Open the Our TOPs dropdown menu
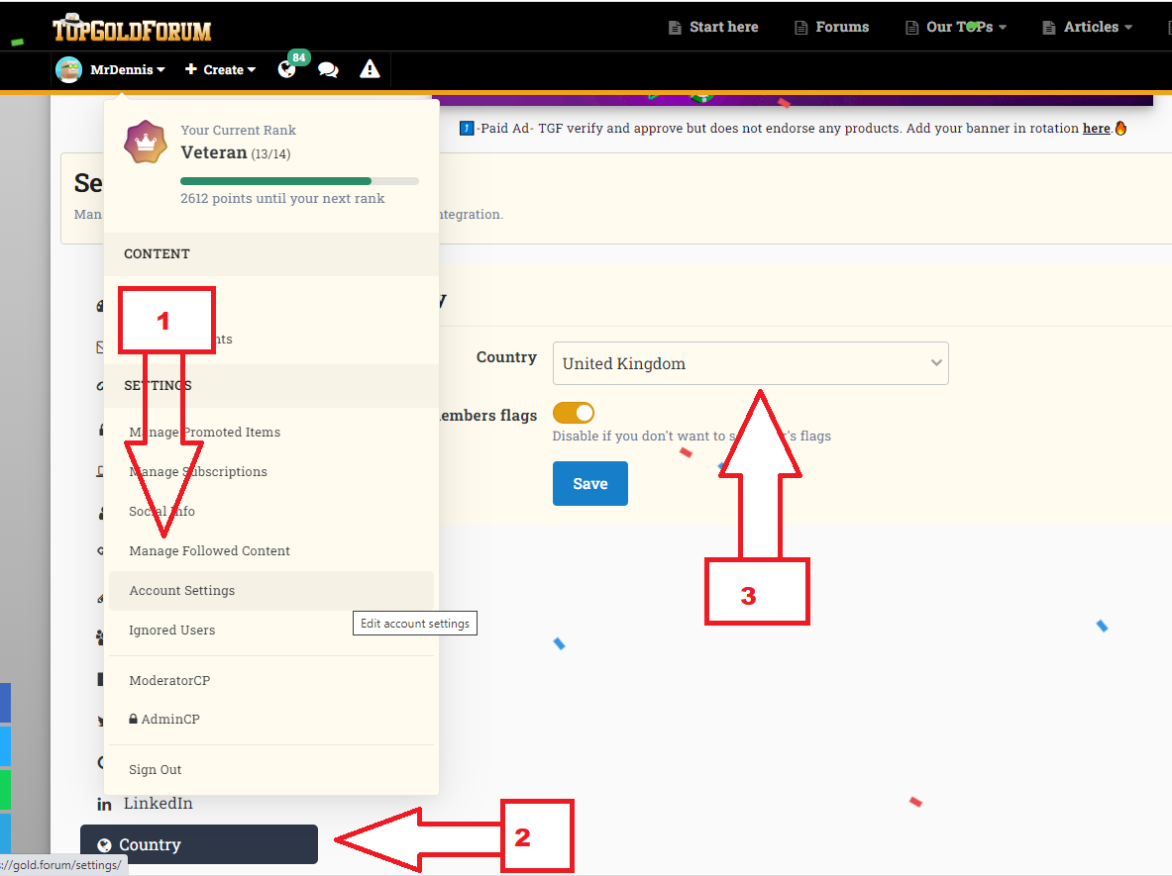 tap(956, 27)
